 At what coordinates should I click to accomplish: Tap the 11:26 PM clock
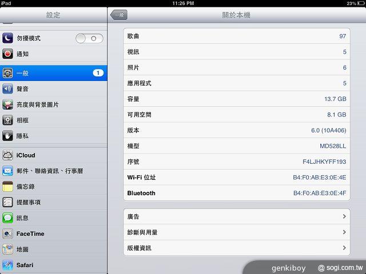(x=183, y=3)
